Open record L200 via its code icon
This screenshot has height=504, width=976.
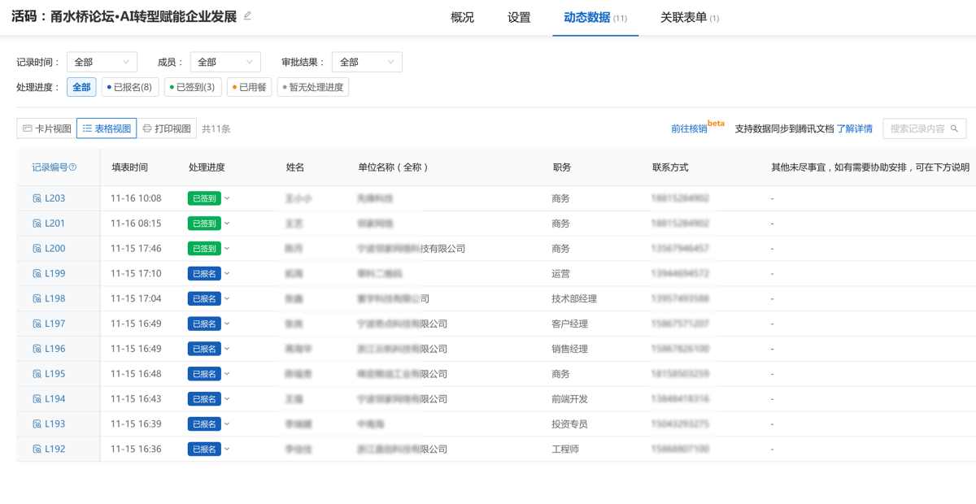coord(37,249)
